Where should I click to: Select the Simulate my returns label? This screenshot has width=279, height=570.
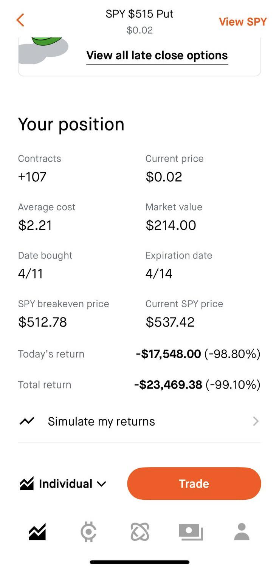coord(101,421)
